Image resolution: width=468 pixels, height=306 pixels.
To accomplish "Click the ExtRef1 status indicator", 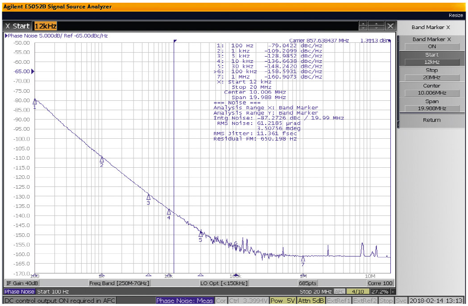I will coord(339,301).
